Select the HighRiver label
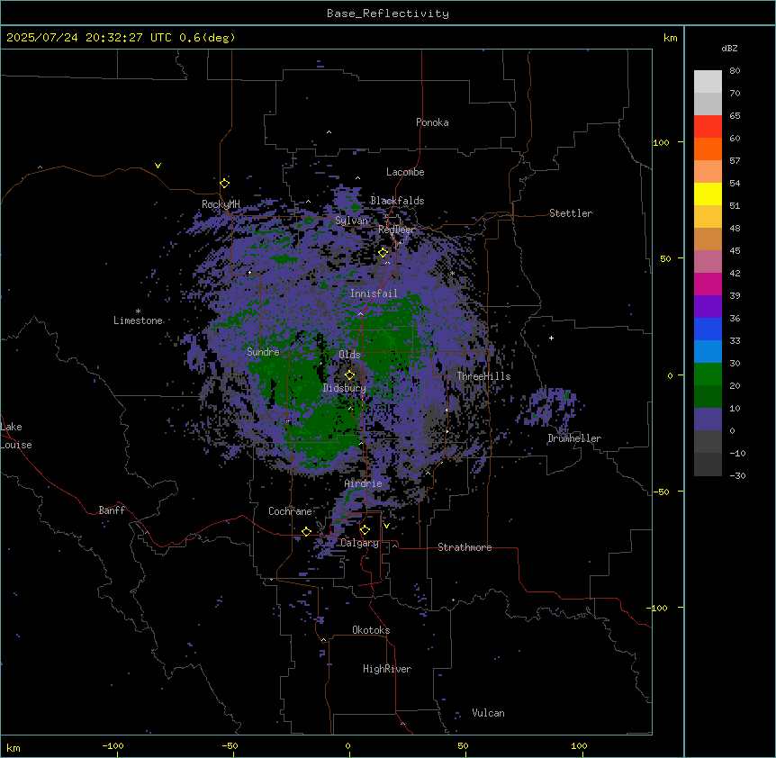Screen dimensions: 776x758 point(387,669)
